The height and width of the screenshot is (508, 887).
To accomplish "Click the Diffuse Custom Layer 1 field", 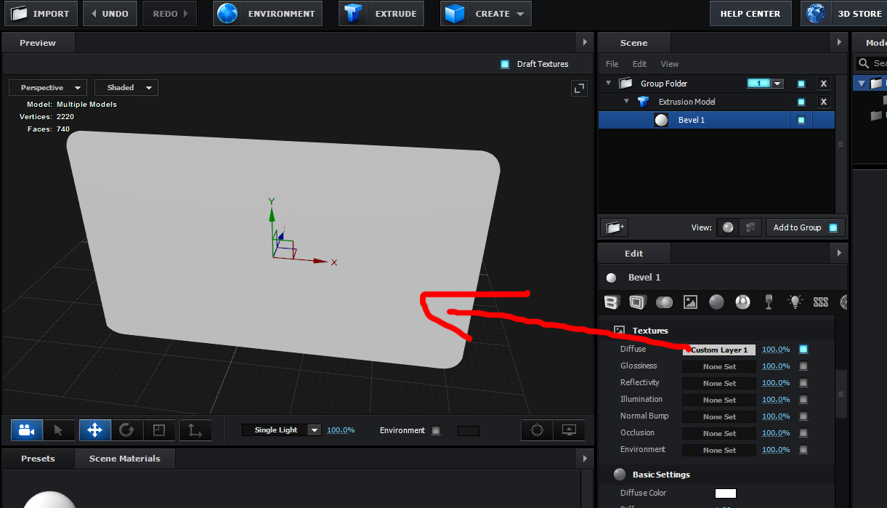I will click(719, 350).
